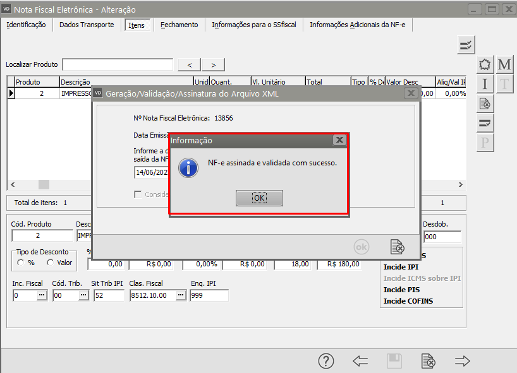517x373 pixels.
Task: Close the Geração/Validação/Assinatura XML dialog
Action: [411, 93]
